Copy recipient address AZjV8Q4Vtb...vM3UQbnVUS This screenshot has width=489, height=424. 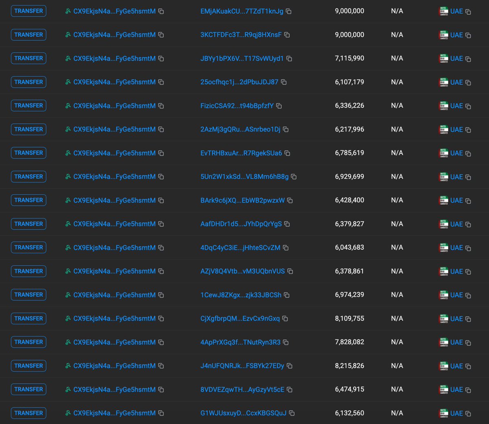(290, 271)
